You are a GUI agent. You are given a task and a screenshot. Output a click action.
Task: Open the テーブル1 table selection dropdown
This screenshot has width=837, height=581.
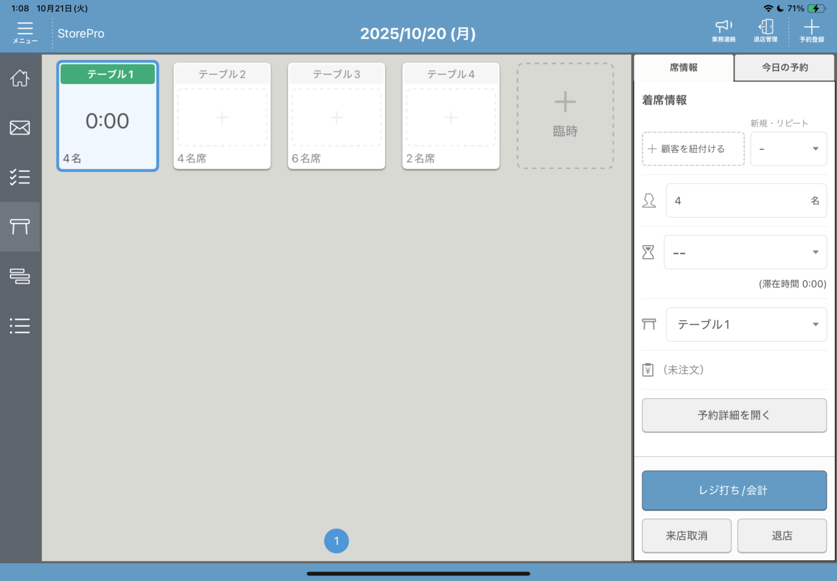pyautogui.click(x=746, y=325)
